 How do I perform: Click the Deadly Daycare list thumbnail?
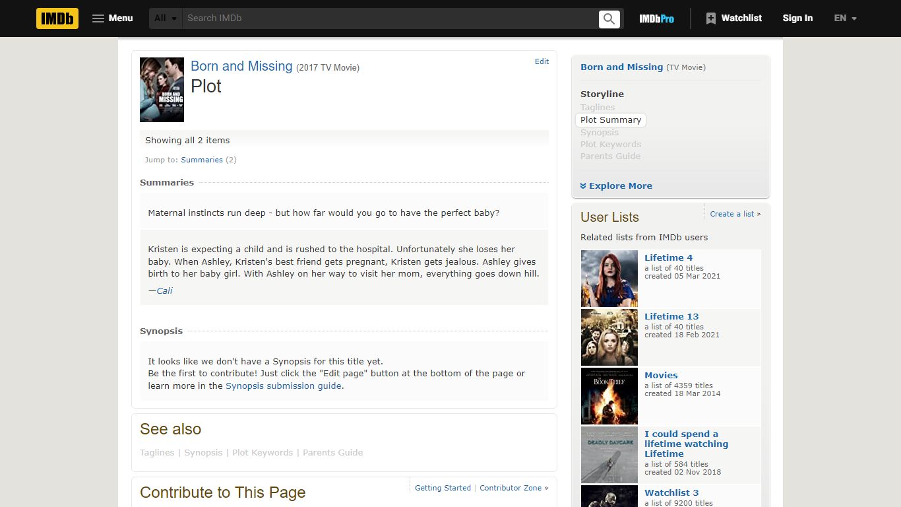coord(609,455)
